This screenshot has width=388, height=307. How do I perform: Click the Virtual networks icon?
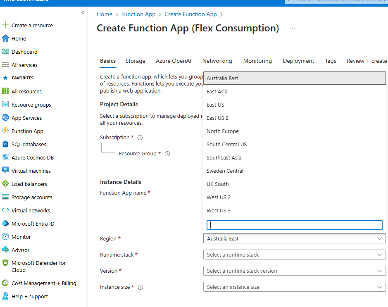pos(5,210)
